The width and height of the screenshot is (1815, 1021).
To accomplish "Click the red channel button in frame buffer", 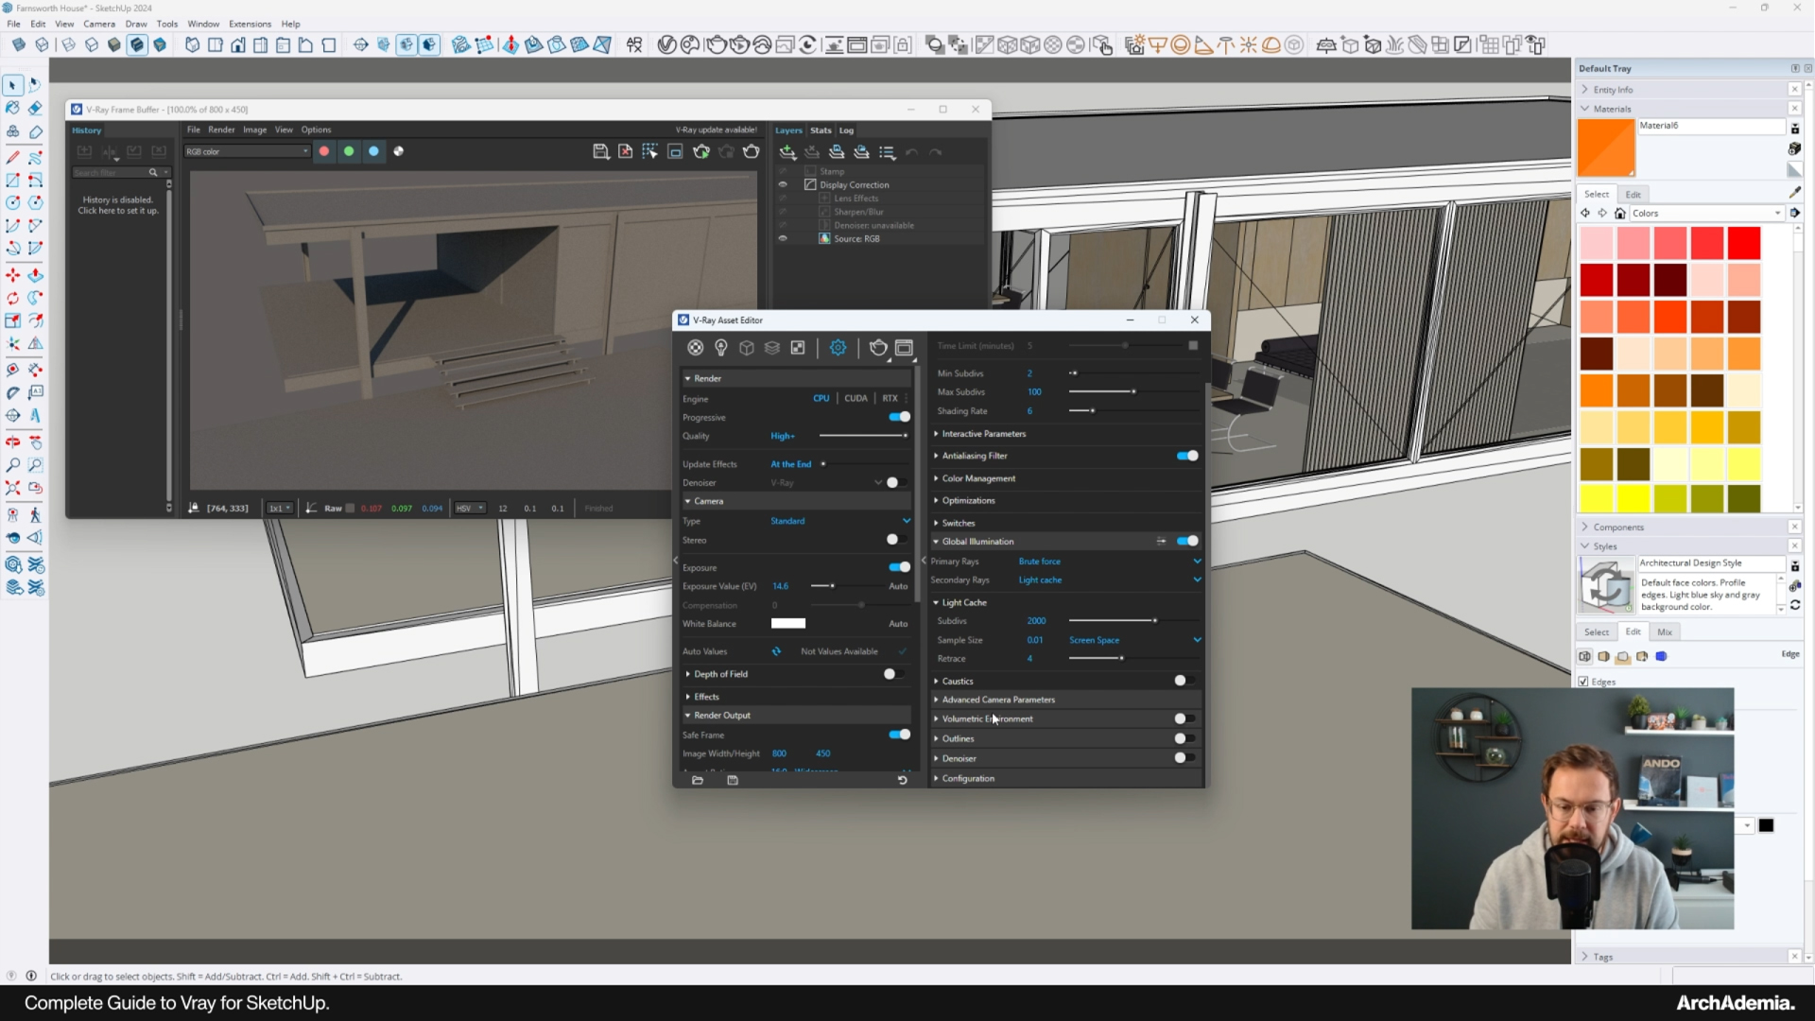I will pyautogui.click(x=324, y=151).
